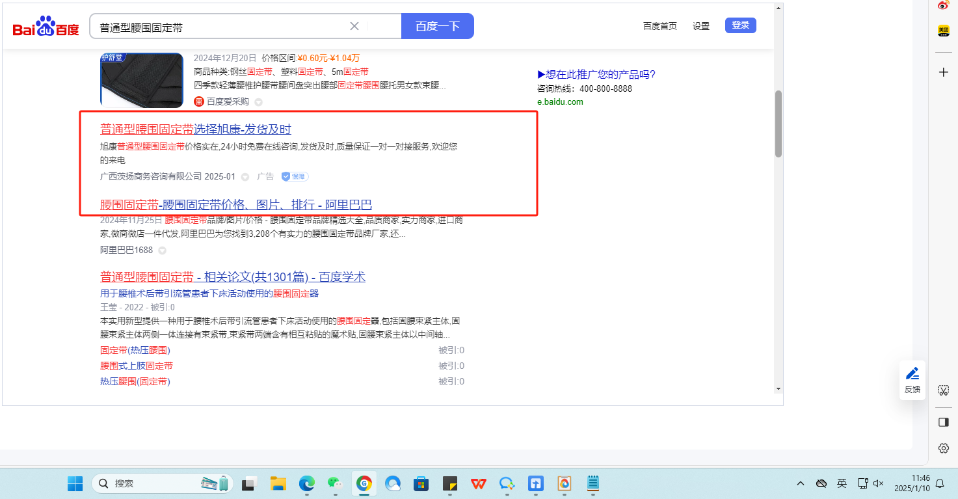
Task: Switch the 英 input method indicator
Action: click(x=842, y=483)
